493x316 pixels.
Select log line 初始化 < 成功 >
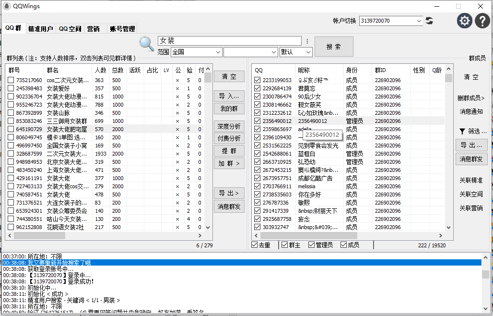point(242,294)
